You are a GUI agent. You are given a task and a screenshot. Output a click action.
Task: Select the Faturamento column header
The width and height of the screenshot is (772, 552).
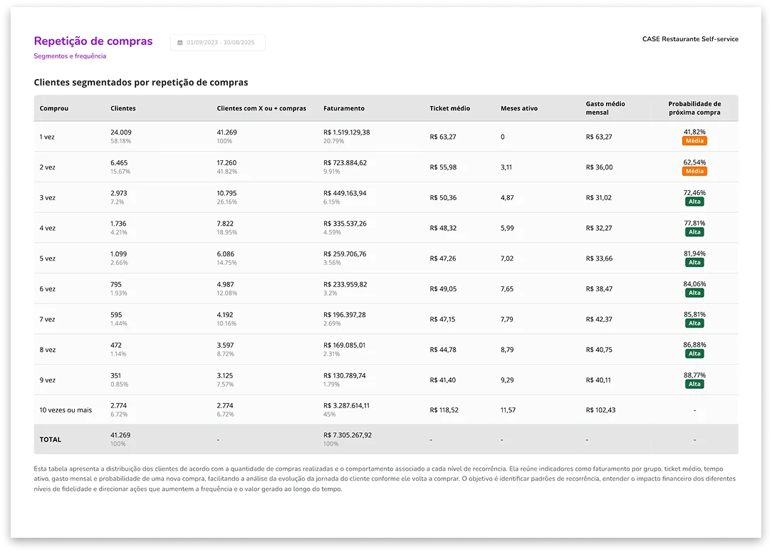tap(344, 108)
